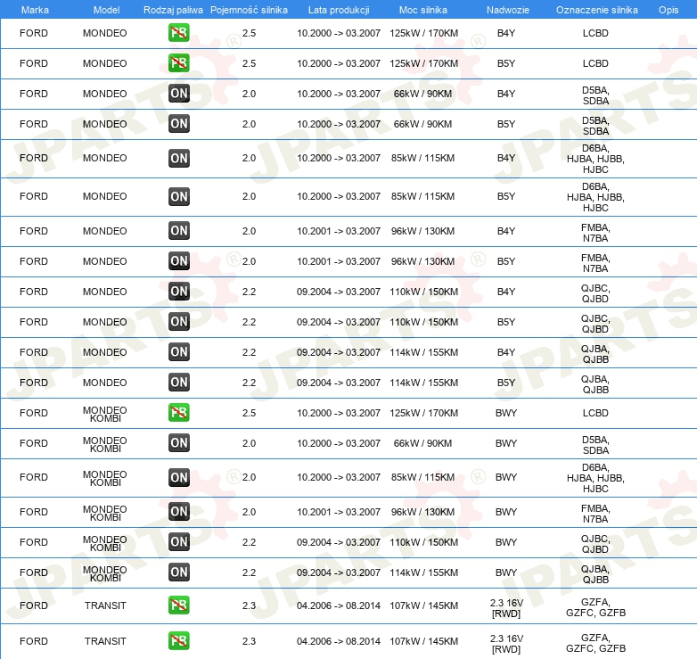Click the ON diesel badge for Mondeo 96kW B4Y

(179, 231)
